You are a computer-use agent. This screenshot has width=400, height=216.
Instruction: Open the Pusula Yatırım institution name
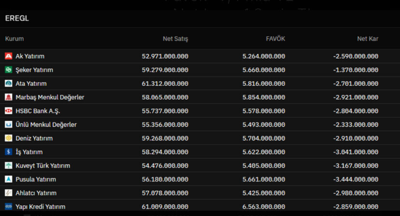tap(36, 179)
